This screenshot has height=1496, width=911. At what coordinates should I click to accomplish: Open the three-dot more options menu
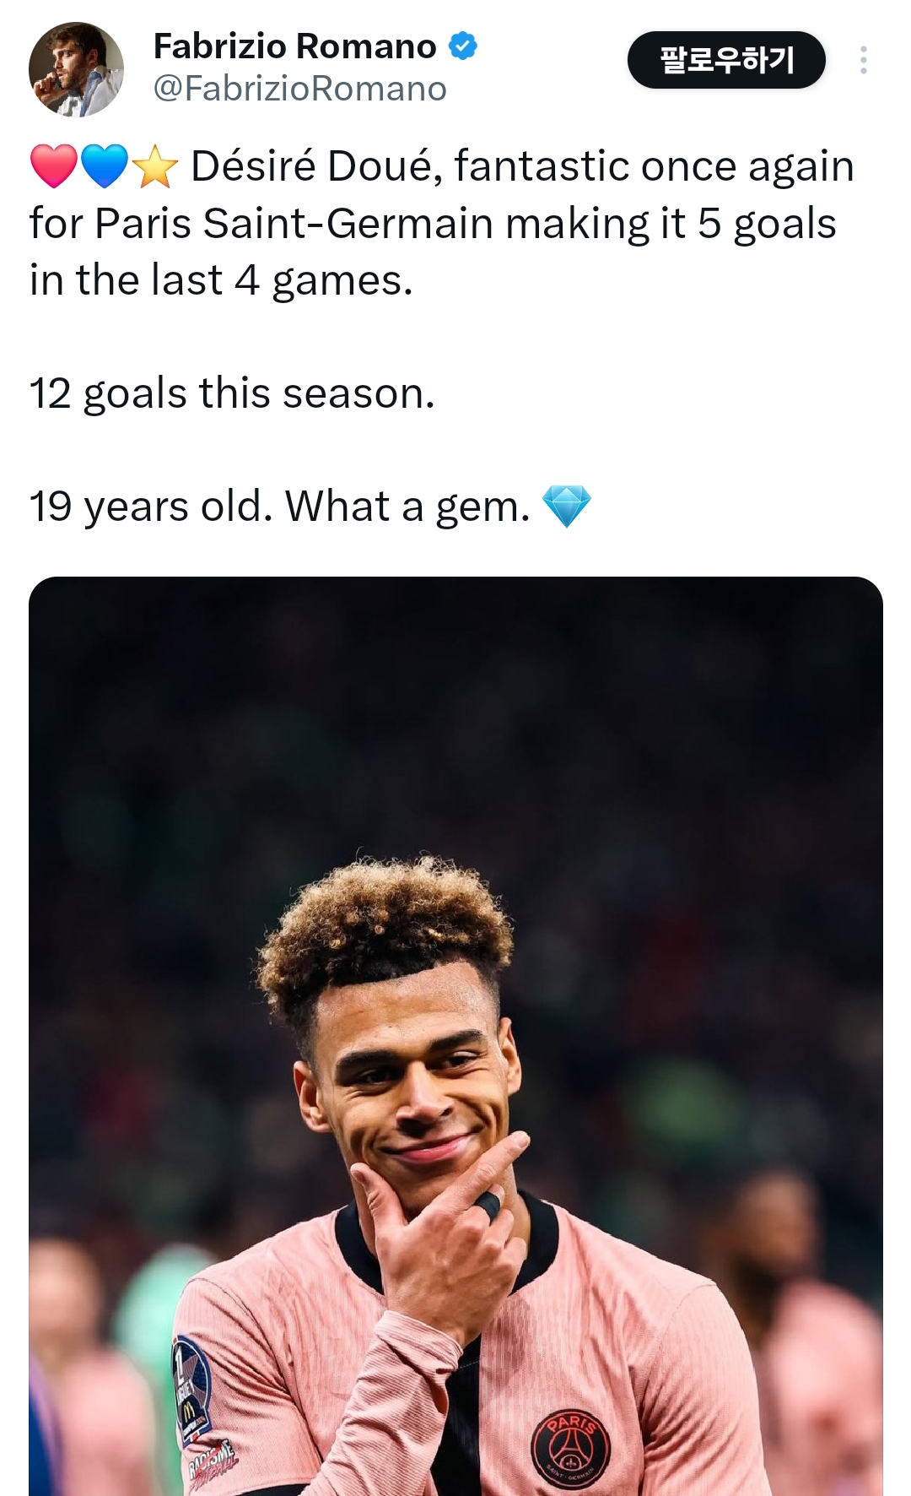click(863, 60)
